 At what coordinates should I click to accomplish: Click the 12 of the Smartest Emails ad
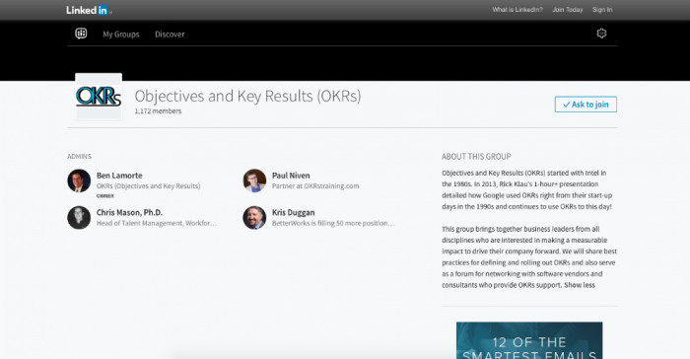tap(529, 340)
